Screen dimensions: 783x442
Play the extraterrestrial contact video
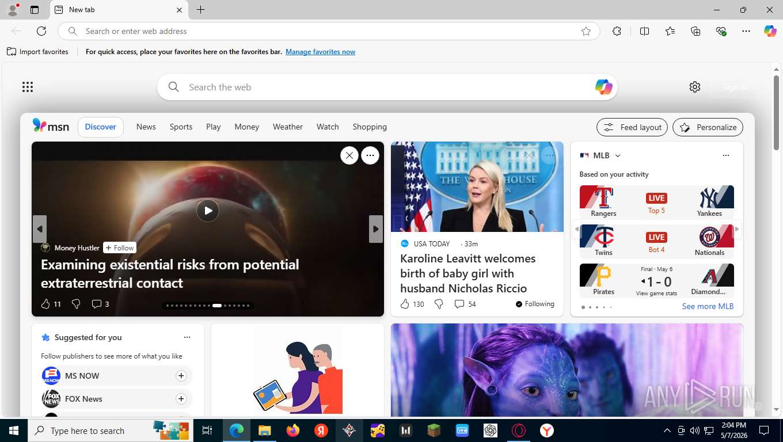(208, 211)
